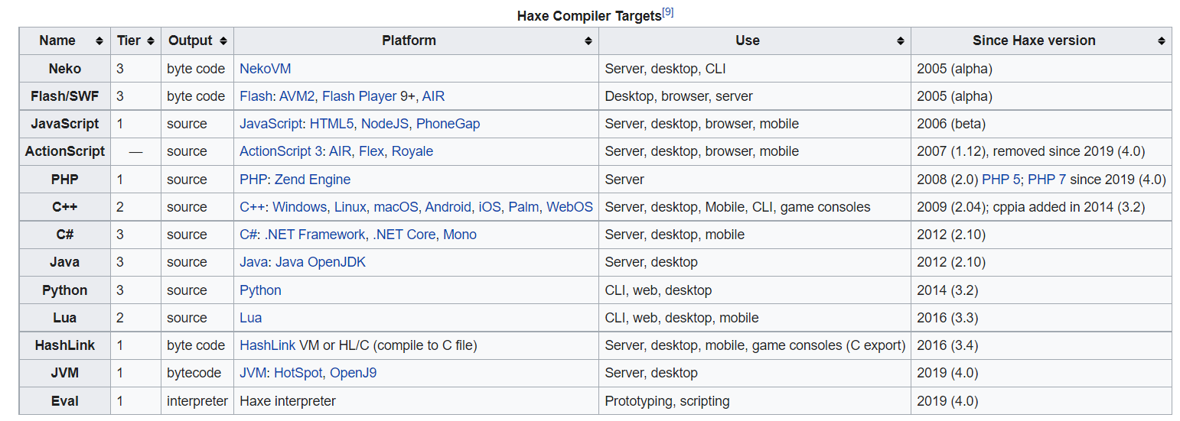Open the WebOS link
This screenshot has height=421, width=1180.
point(570,207)
